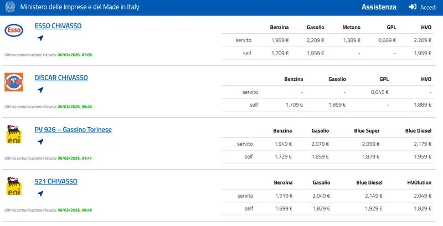Open directions arrow for ESSO CHIVASSO
Viewport: 443px width, 226px height.
coord(40,38)
